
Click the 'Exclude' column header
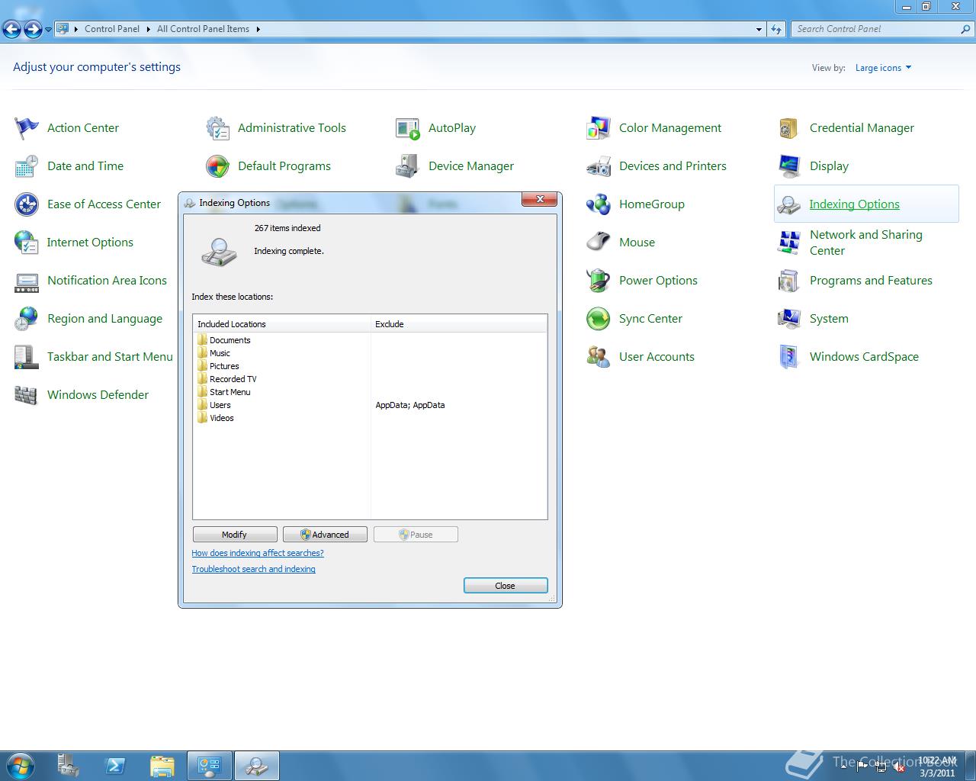tap(459, 324)
